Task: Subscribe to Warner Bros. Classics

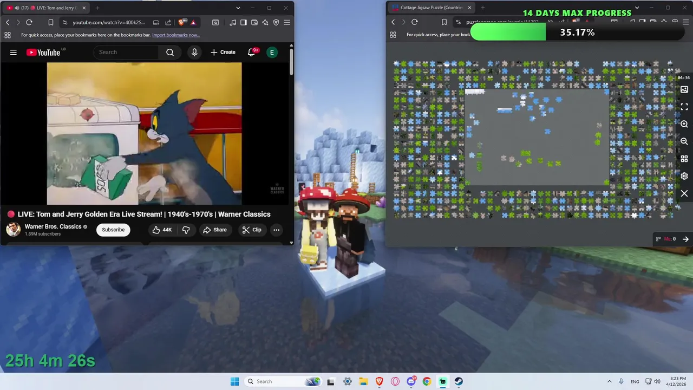Action: point(113,230)
